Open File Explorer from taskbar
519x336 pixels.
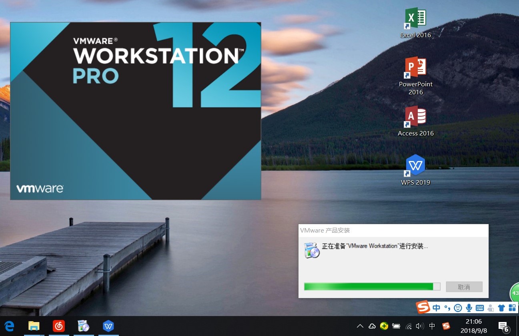point(34,326)
